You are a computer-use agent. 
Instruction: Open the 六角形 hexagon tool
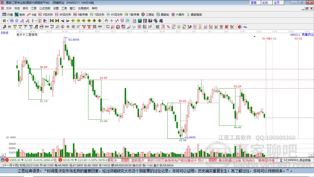[x=178, y=14]
